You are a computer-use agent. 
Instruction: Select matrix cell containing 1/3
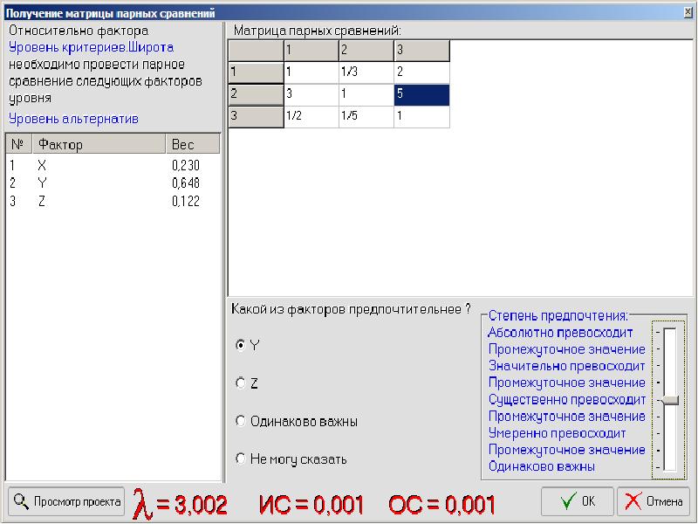[x=366, y=72]
